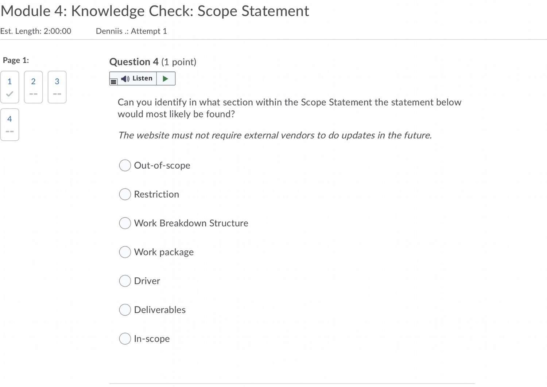This screenshot has width=547, height=387.
Task: Click the Denniis Attempt 1 label
Action: [131, 31]
